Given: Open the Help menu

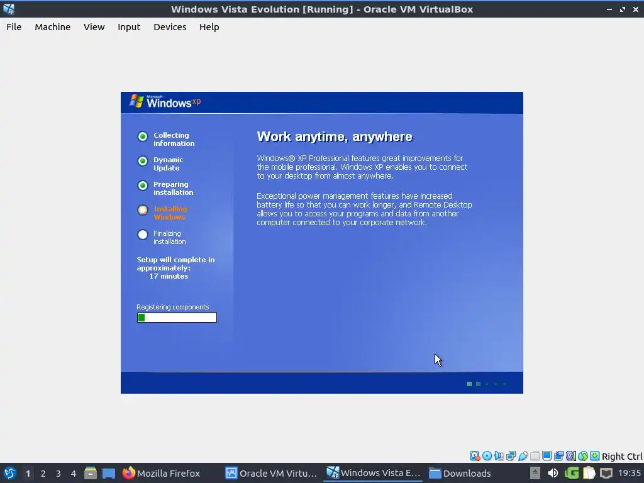Looking at the screenshot, I should click(209, 27).
